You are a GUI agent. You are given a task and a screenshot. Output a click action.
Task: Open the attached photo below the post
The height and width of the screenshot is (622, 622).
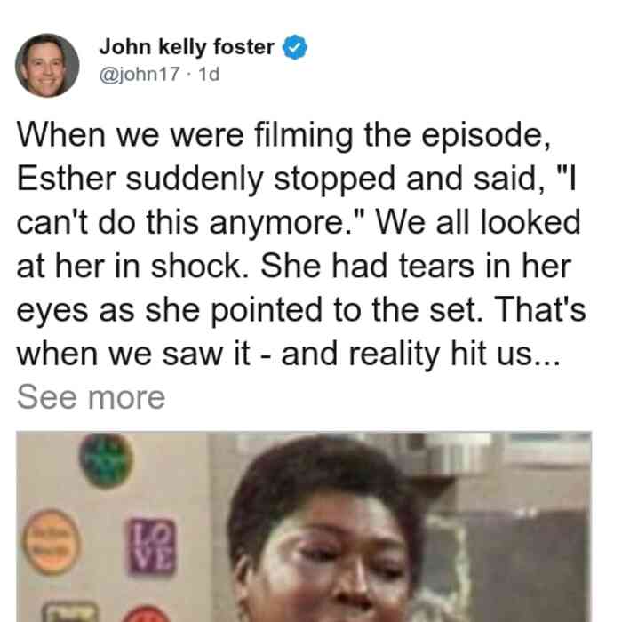304,526
